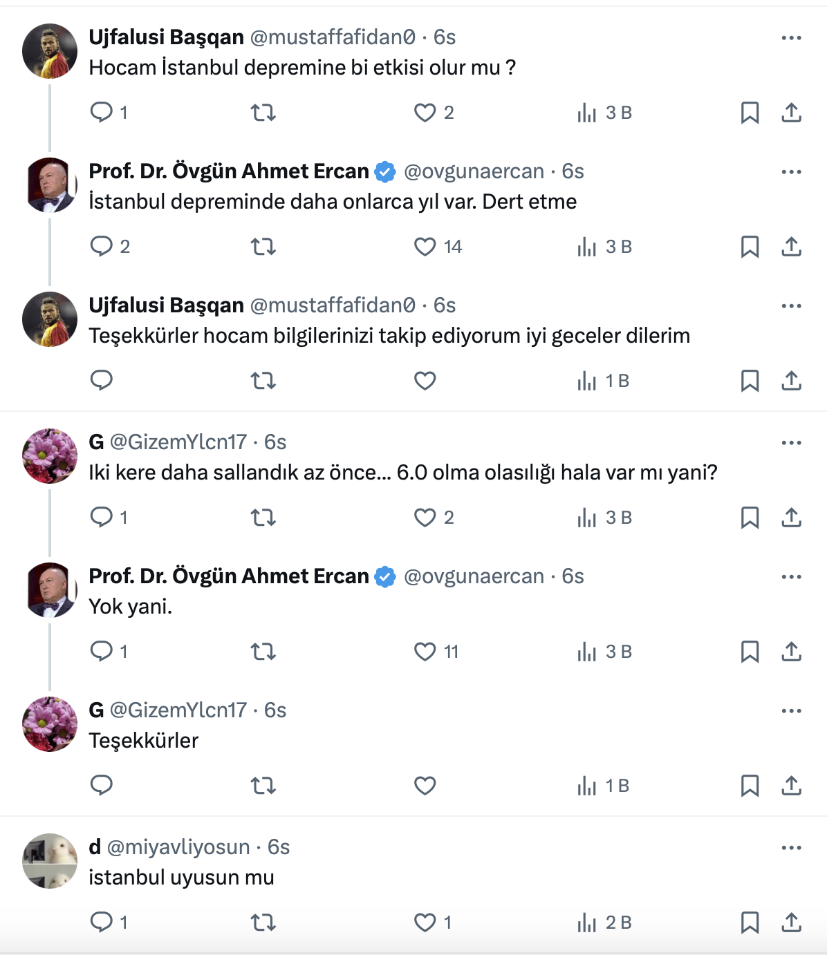
Task: Open the @ovgunaercan handle on "Dert etme" tweet
Action: coord(474,171)
